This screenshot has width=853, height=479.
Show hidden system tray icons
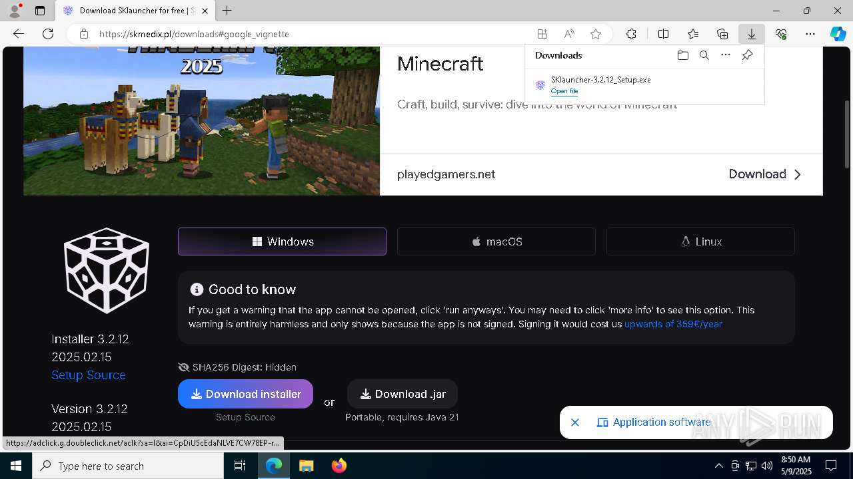click(718, 466)
